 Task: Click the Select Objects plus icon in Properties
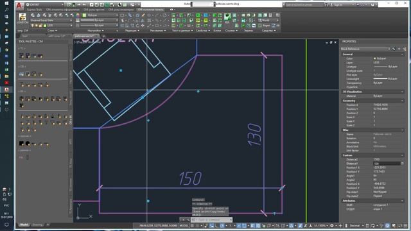point(399,49)
